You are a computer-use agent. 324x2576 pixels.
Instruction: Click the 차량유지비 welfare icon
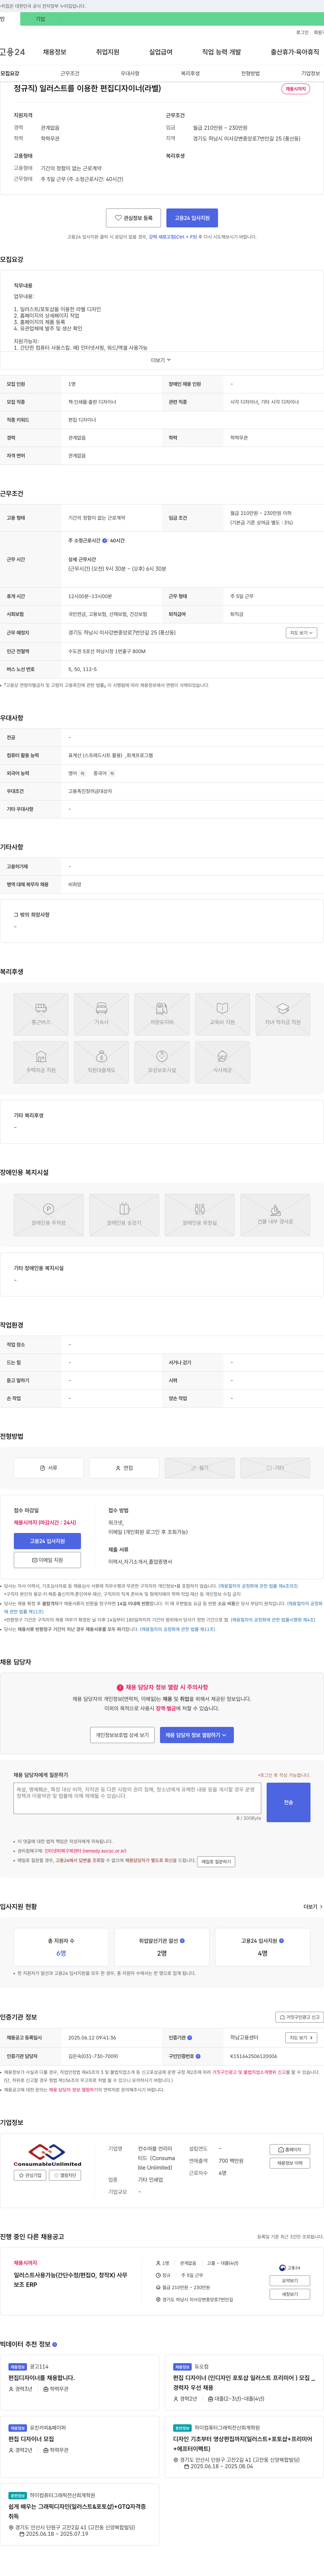(x=162, y=1014)
